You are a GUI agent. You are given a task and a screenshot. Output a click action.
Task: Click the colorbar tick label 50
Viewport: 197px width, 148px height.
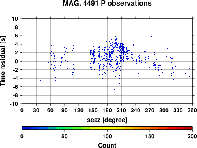65,136
